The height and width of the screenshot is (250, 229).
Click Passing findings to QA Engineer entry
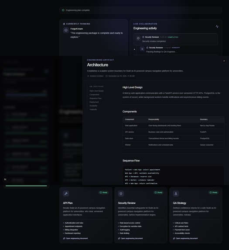(x=161, y=51)
